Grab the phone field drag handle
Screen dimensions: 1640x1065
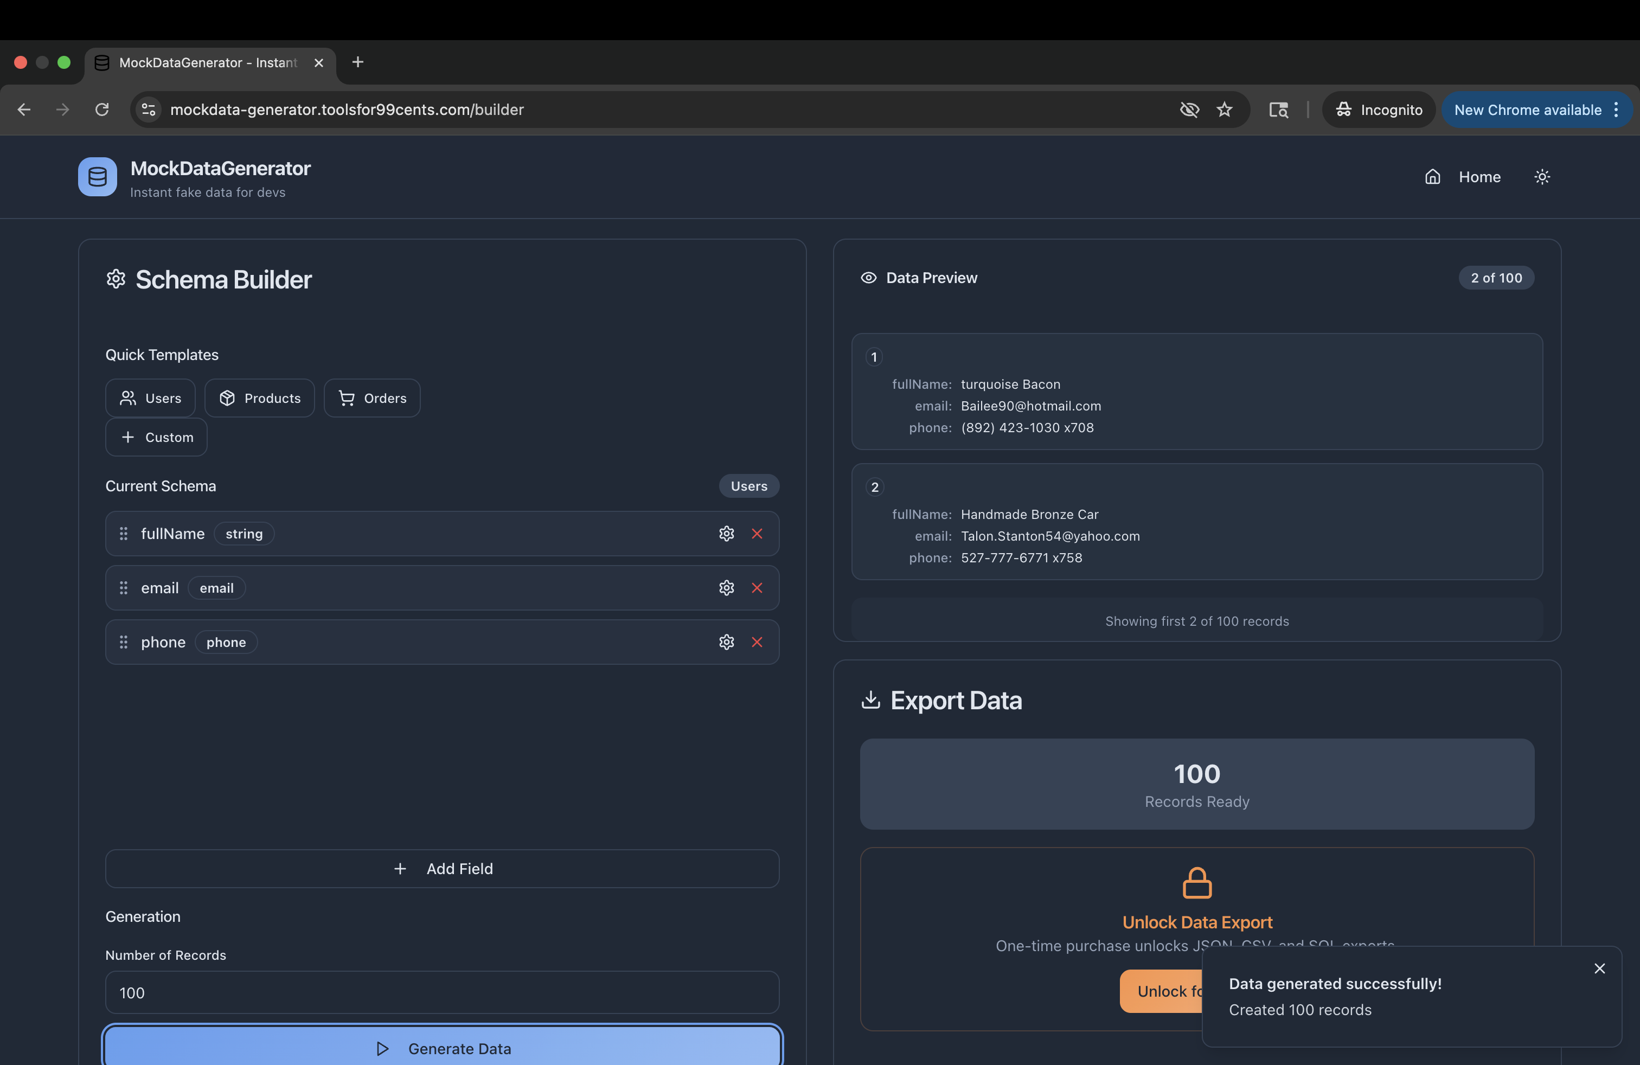pyautogui.click(x=123, y=642)
